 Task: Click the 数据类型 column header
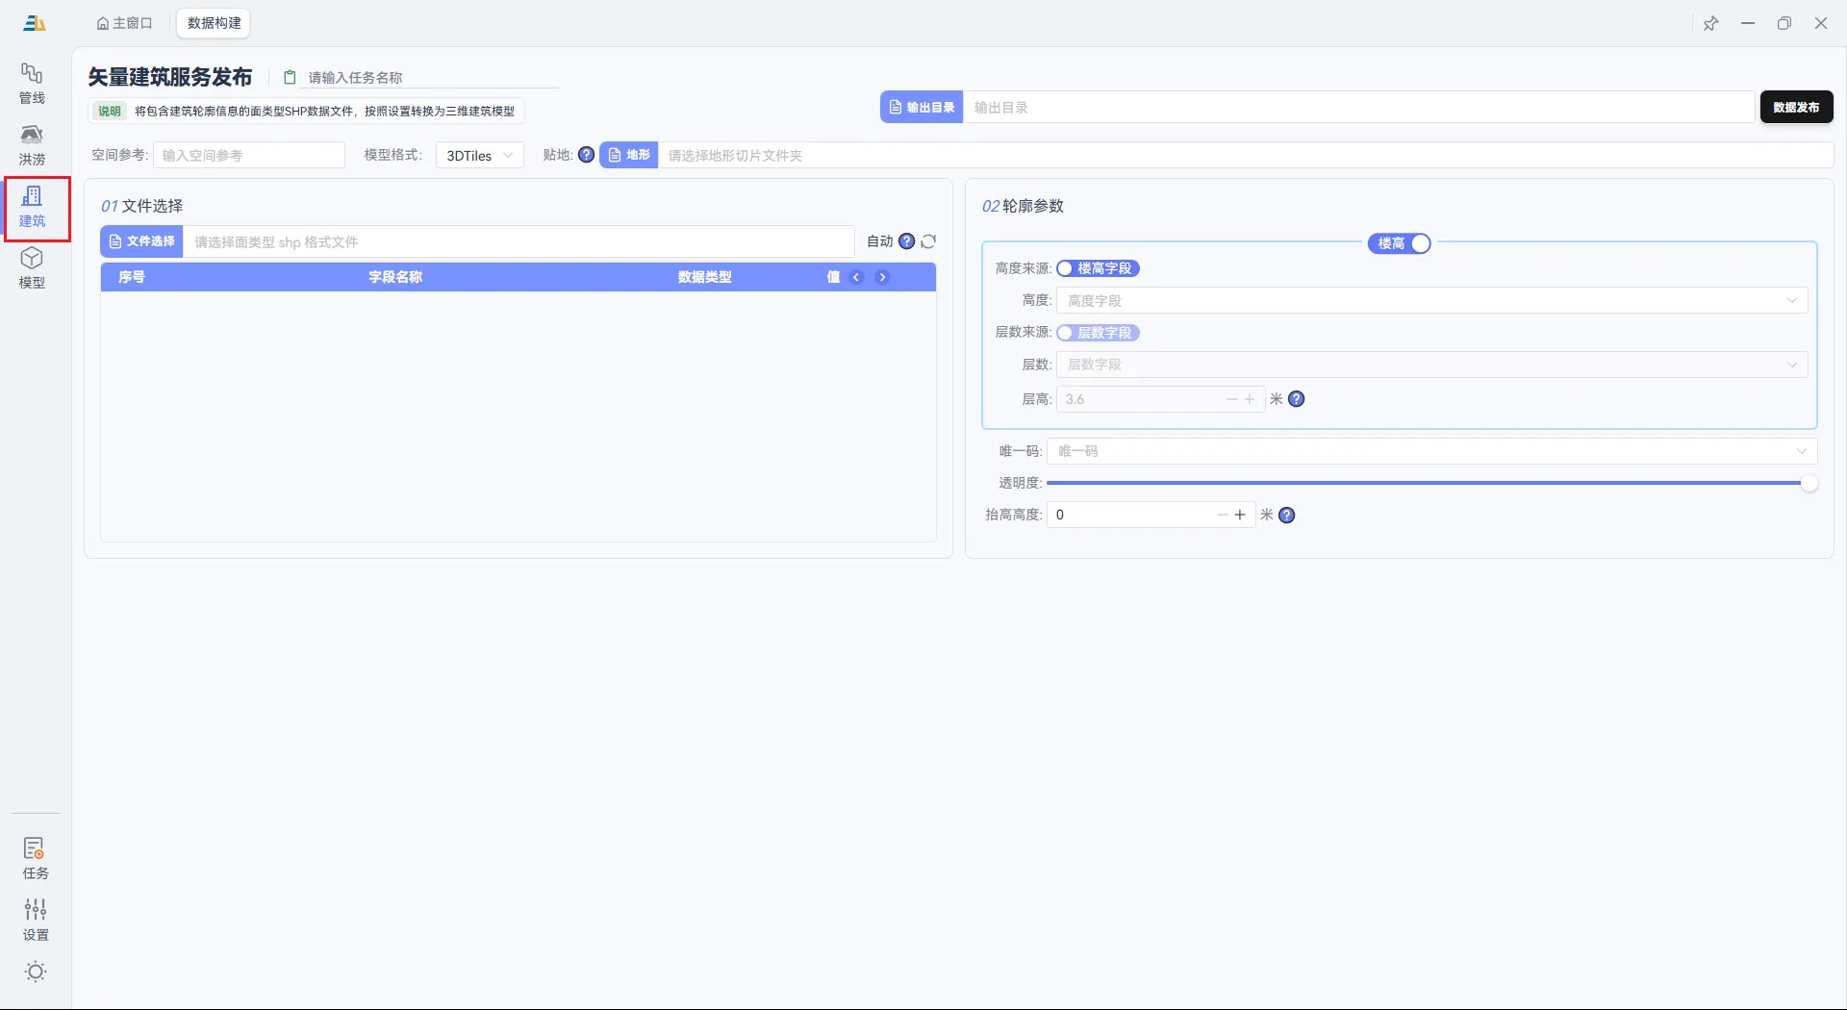coord(705,277)
